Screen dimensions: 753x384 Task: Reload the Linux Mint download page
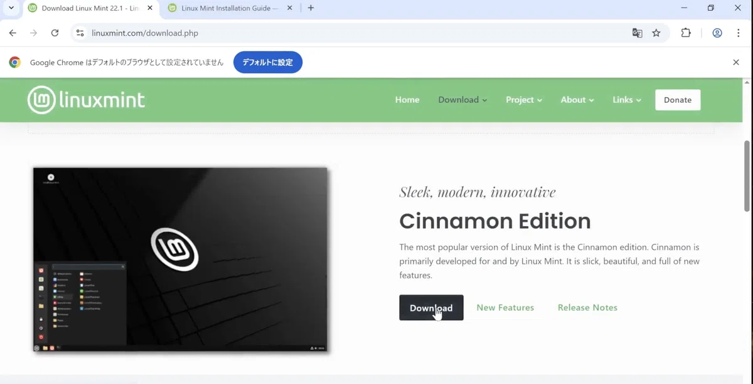[55, 33]
